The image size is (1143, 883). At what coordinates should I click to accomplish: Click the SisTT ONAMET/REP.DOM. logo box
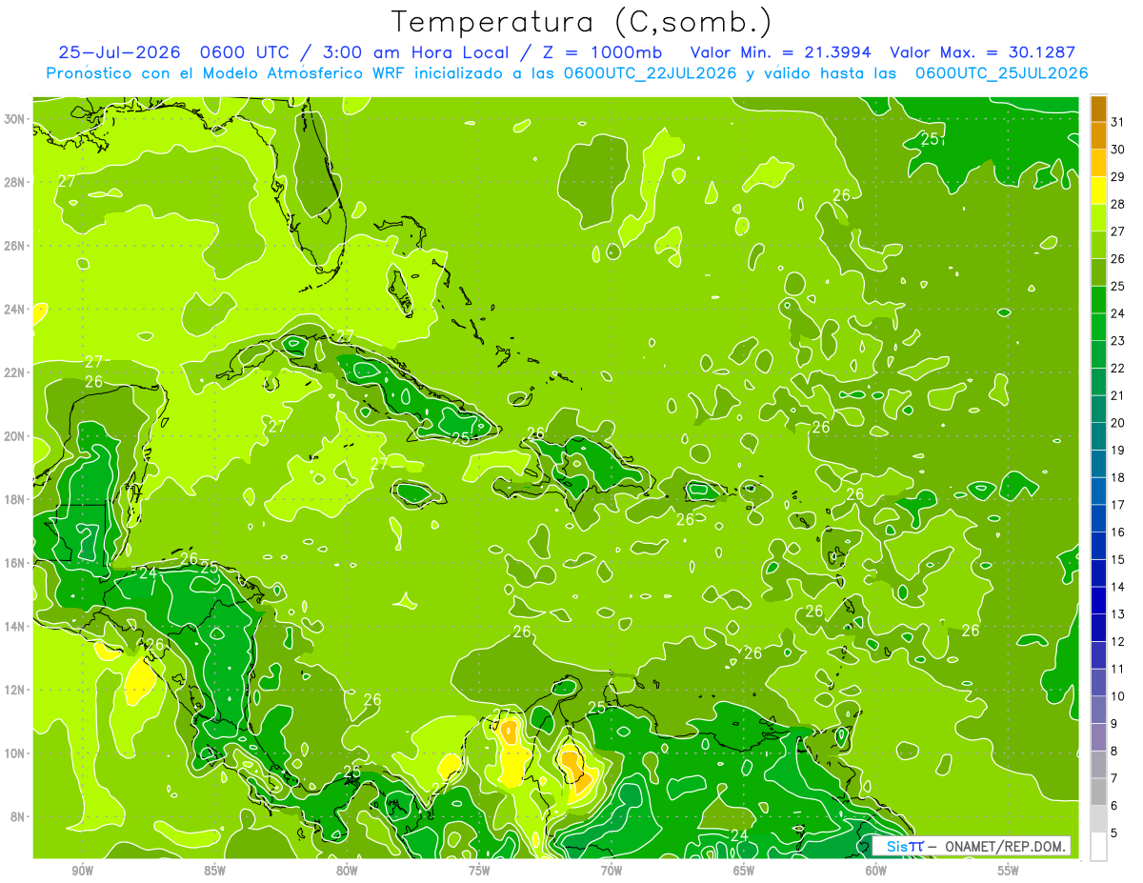tap(972, 846)
